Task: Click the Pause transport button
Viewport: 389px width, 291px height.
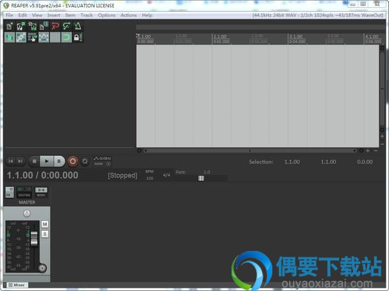Action: point(59,161)
